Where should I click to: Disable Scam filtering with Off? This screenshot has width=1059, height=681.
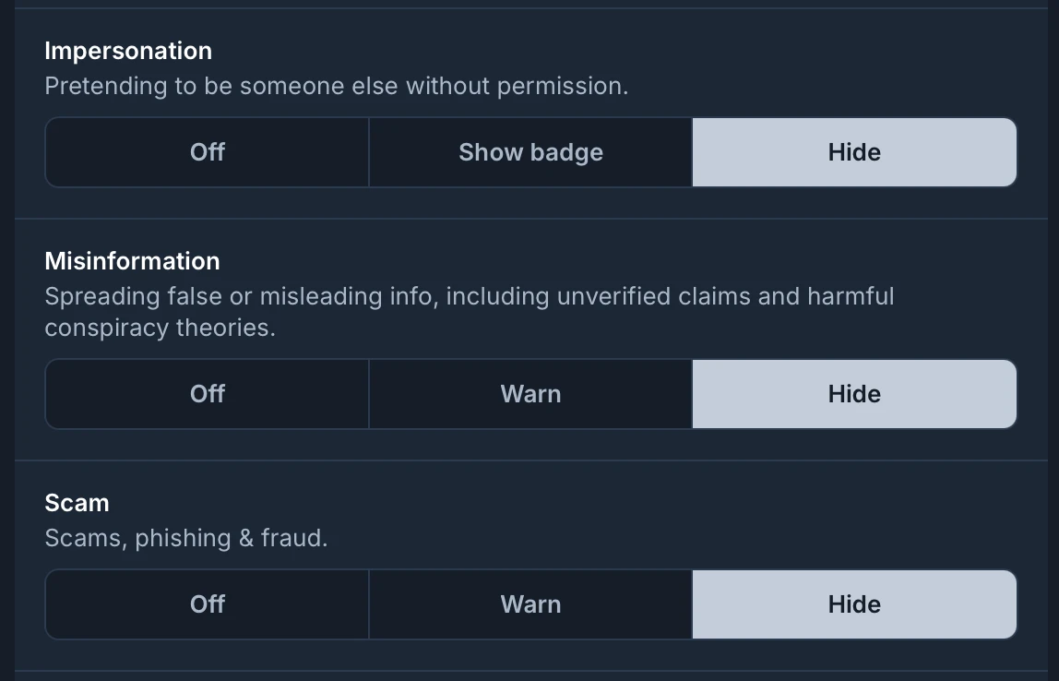click(208, 604)
